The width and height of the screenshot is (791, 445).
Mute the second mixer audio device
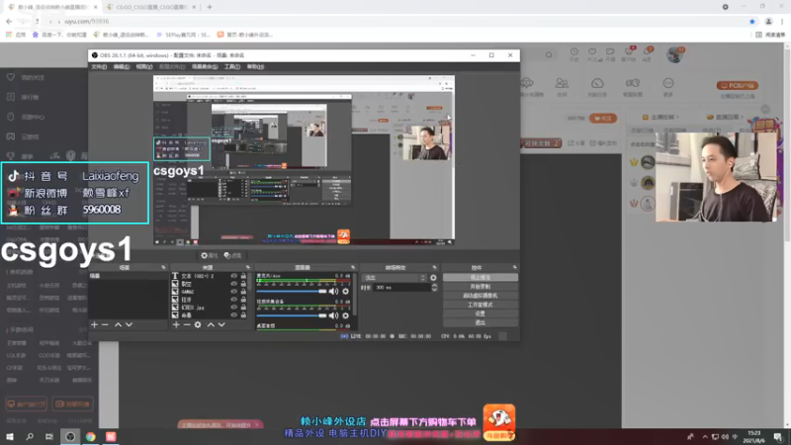(x=333, y=315)
